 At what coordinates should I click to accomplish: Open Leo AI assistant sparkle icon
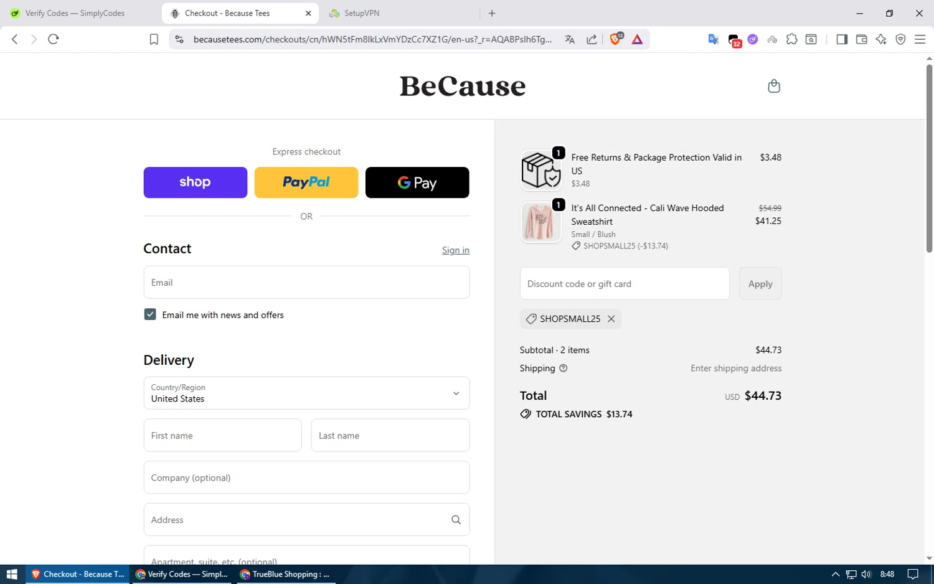click(x=881, y=39)
